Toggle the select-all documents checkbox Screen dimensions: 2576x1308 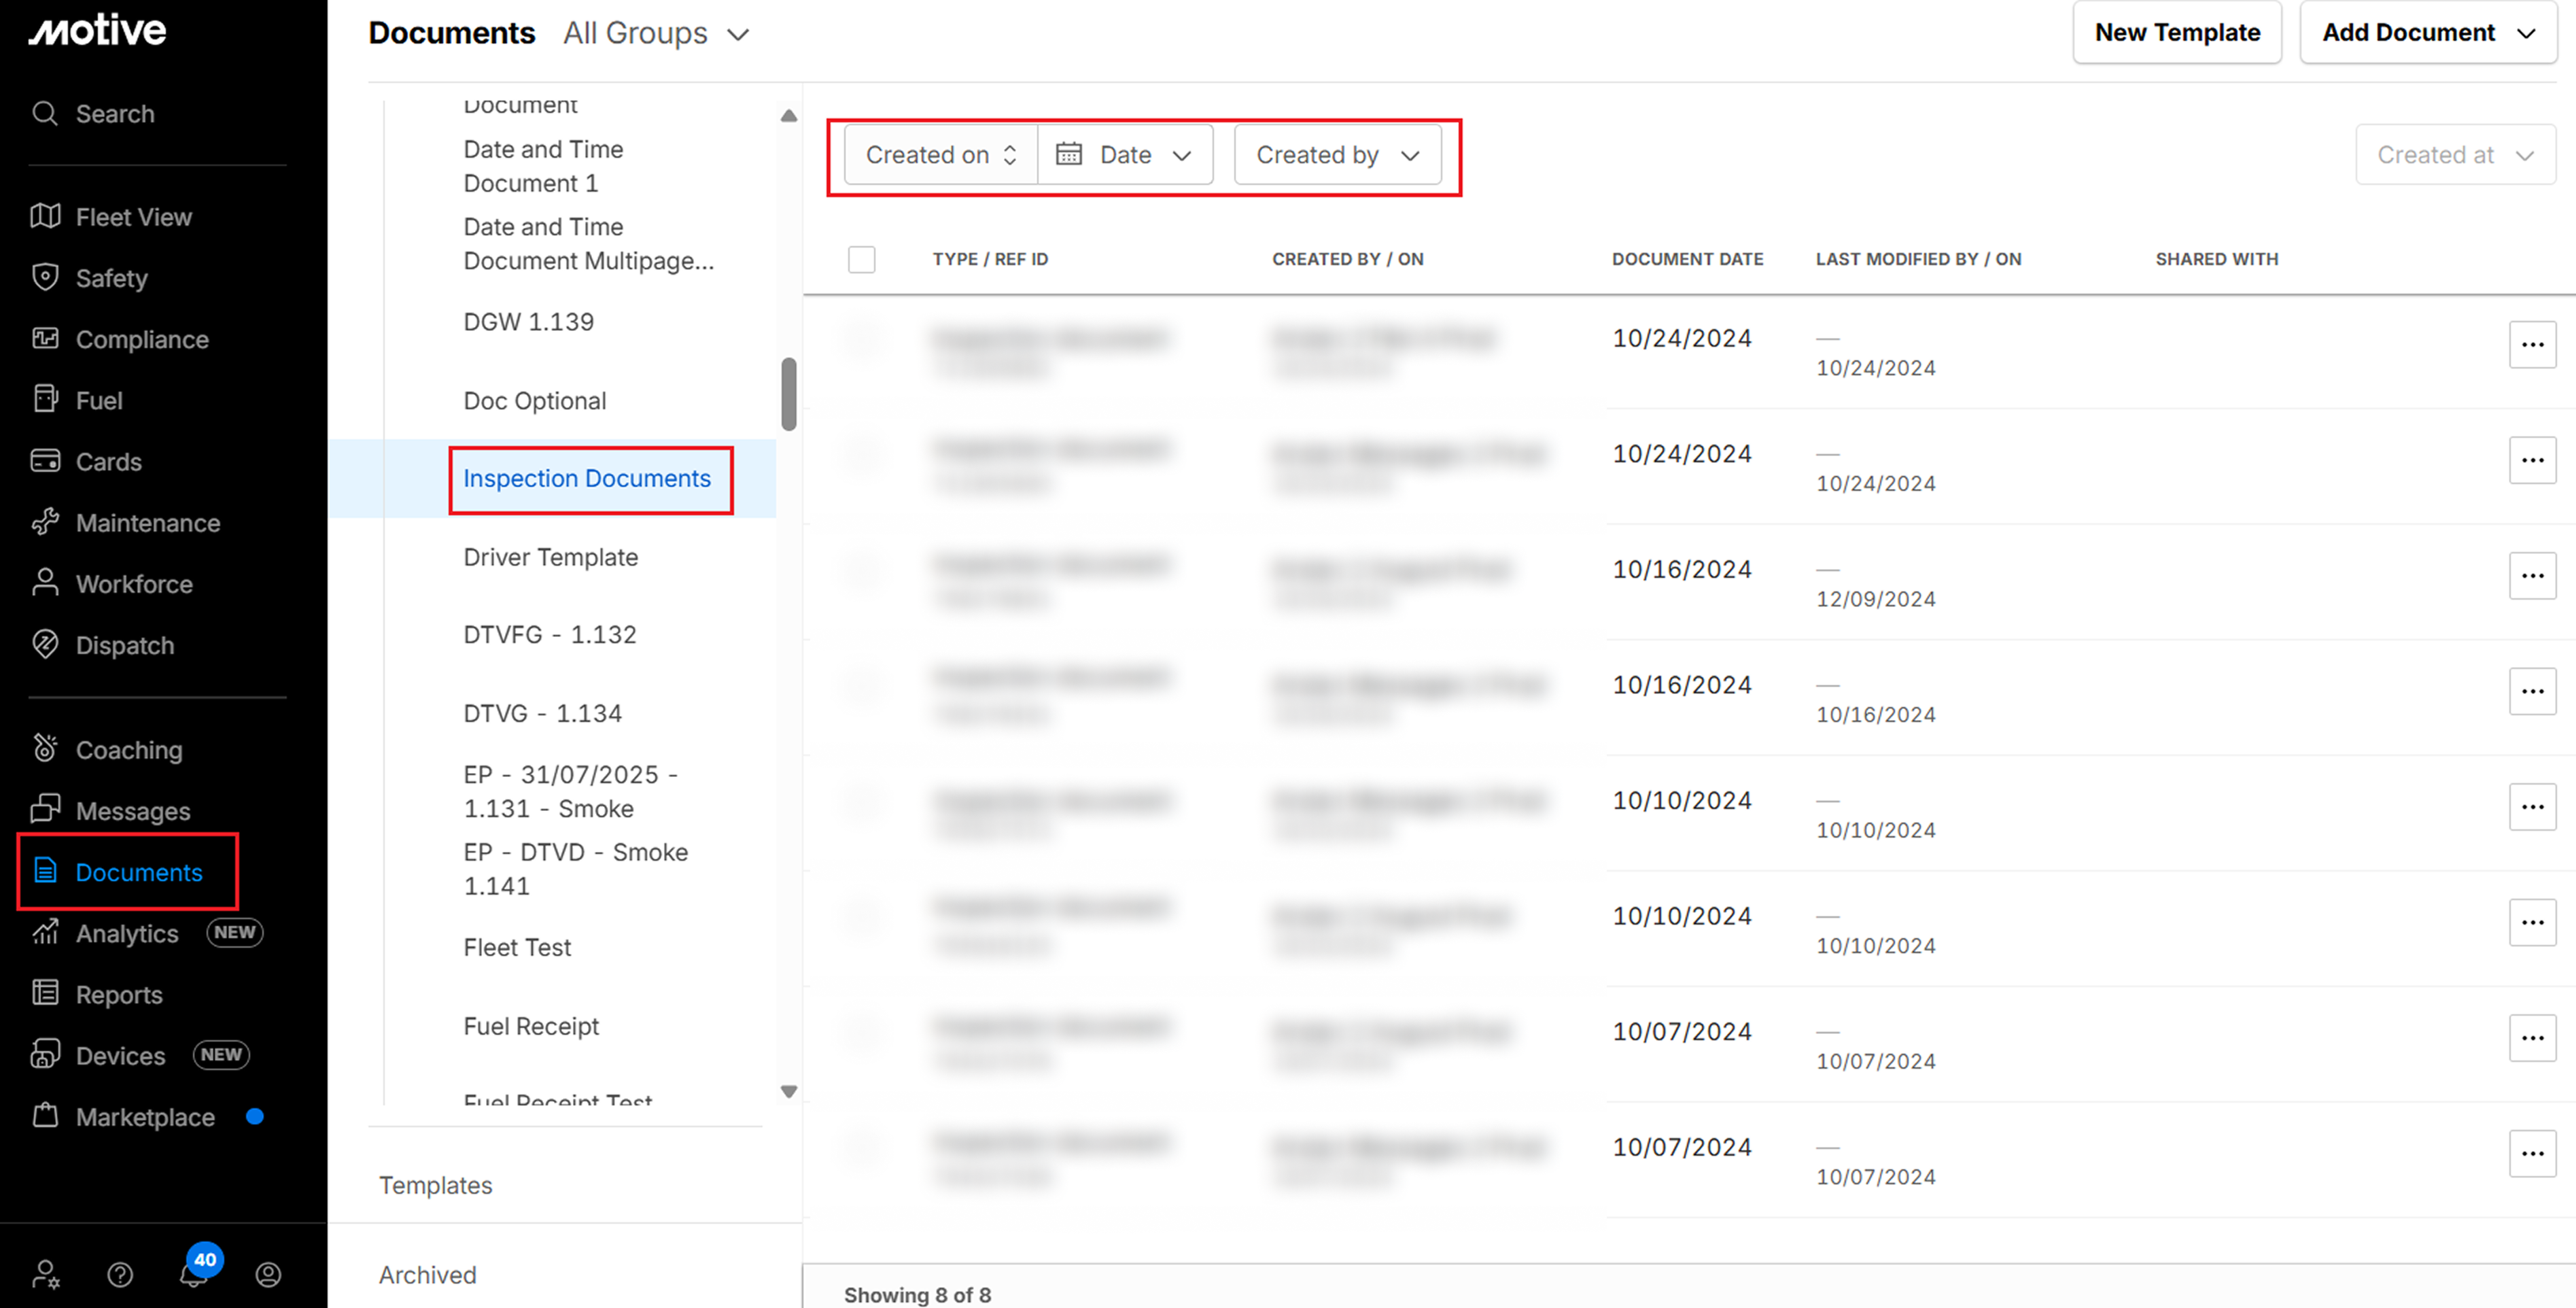[861, 259]
